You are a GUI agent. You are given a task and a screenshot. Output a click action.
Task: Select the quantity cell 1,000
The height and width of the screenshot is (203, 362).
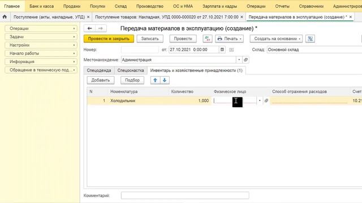pyautogui.click(x=190, y=100)
